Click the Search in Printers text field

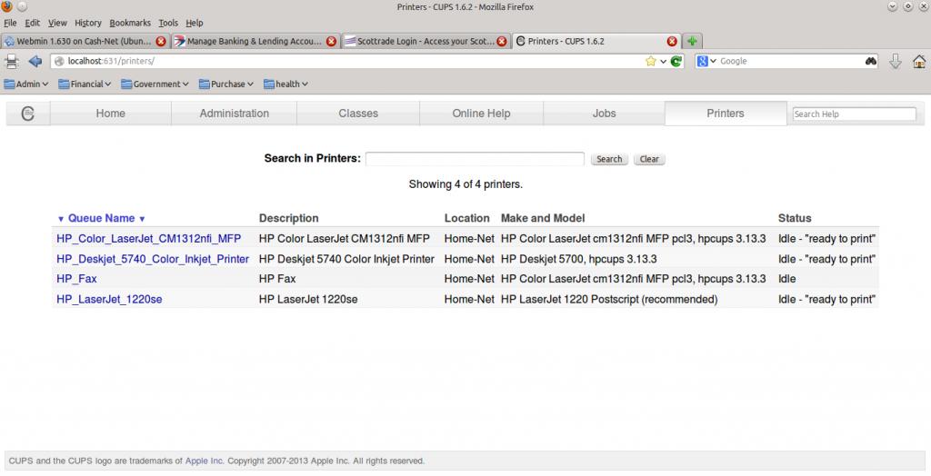pos(475,159)
